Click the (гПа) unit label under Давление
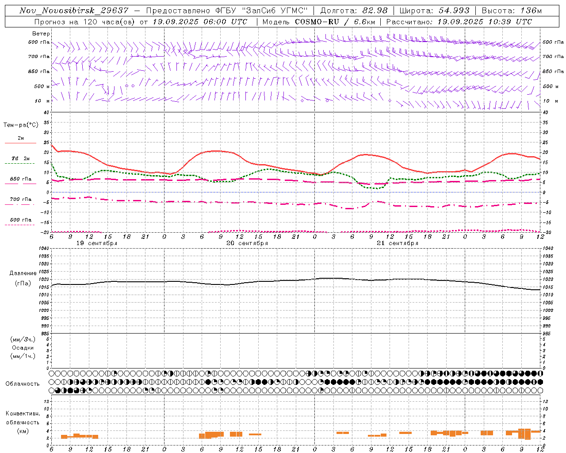Screen dimensions: 566x453 pos(23,284)
